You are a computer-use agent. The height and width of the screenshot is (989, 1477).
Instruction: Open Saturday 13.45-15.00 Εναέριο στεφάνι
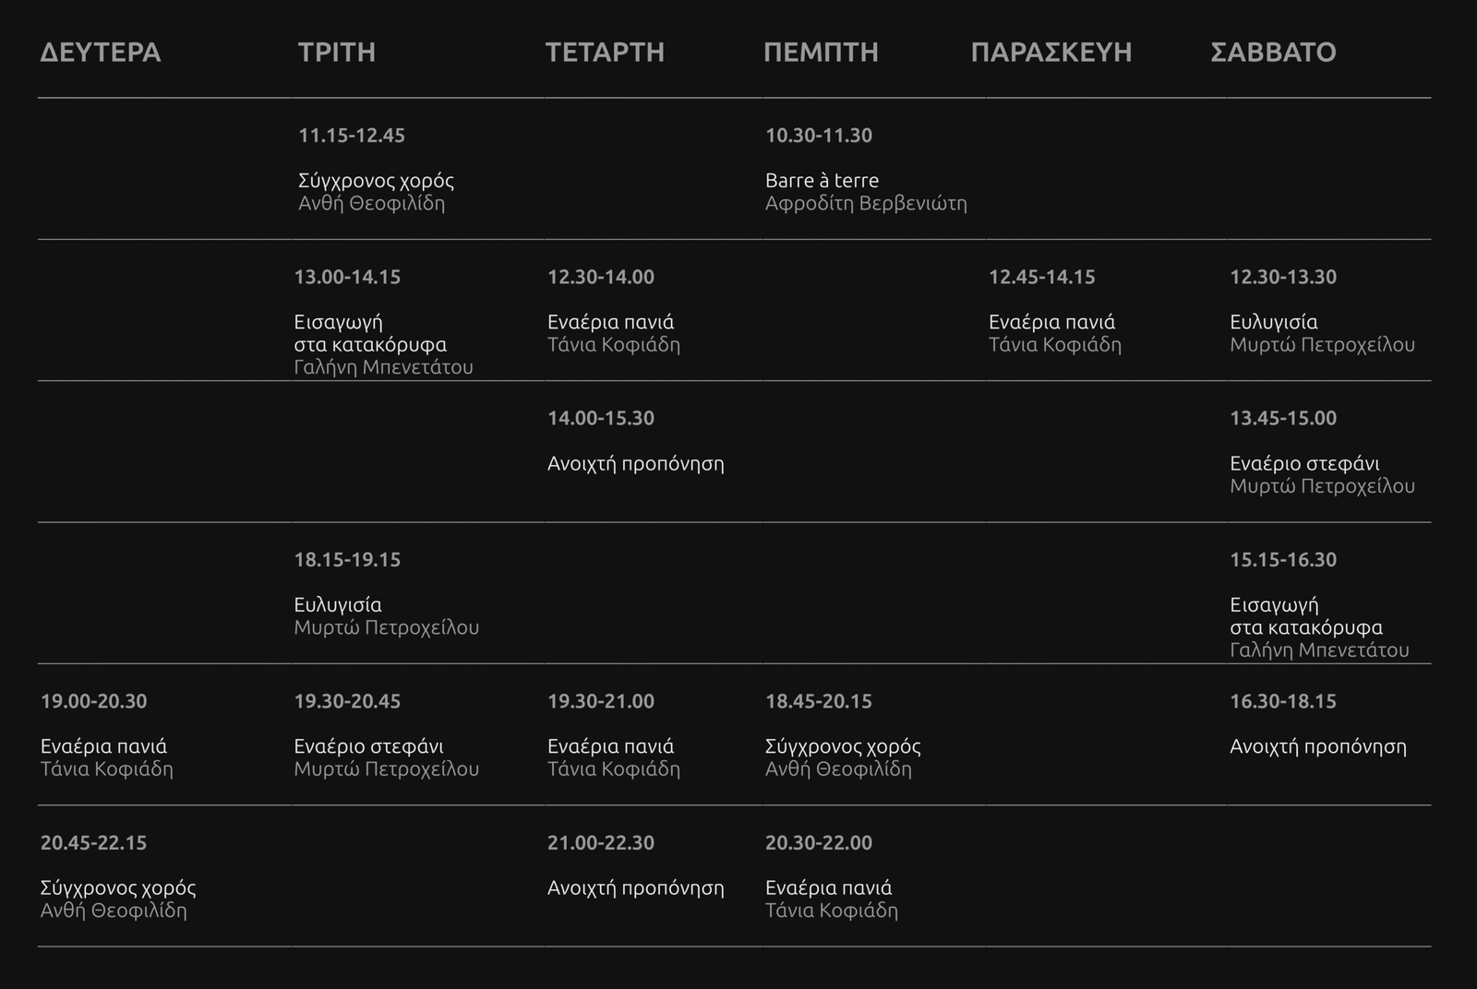1304,464
